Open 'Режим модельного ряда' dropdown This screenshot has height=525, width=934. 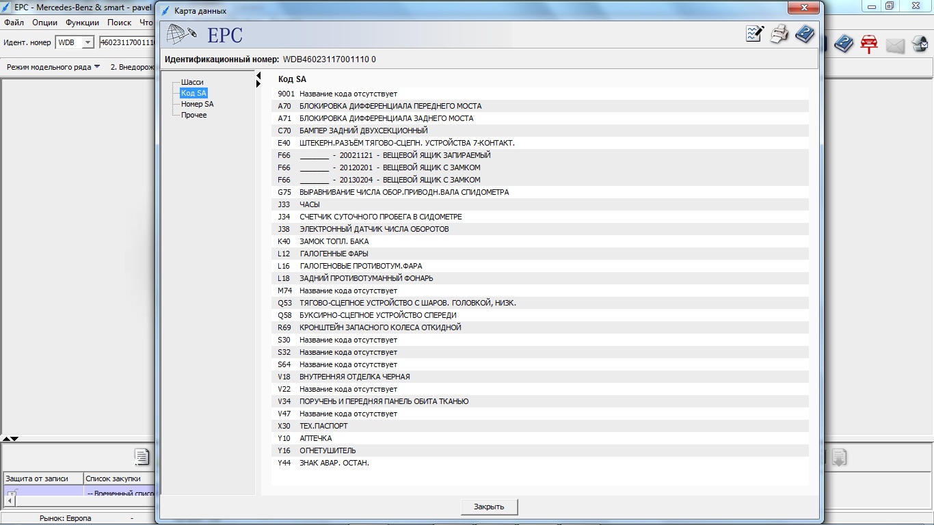tap(53, 67)
